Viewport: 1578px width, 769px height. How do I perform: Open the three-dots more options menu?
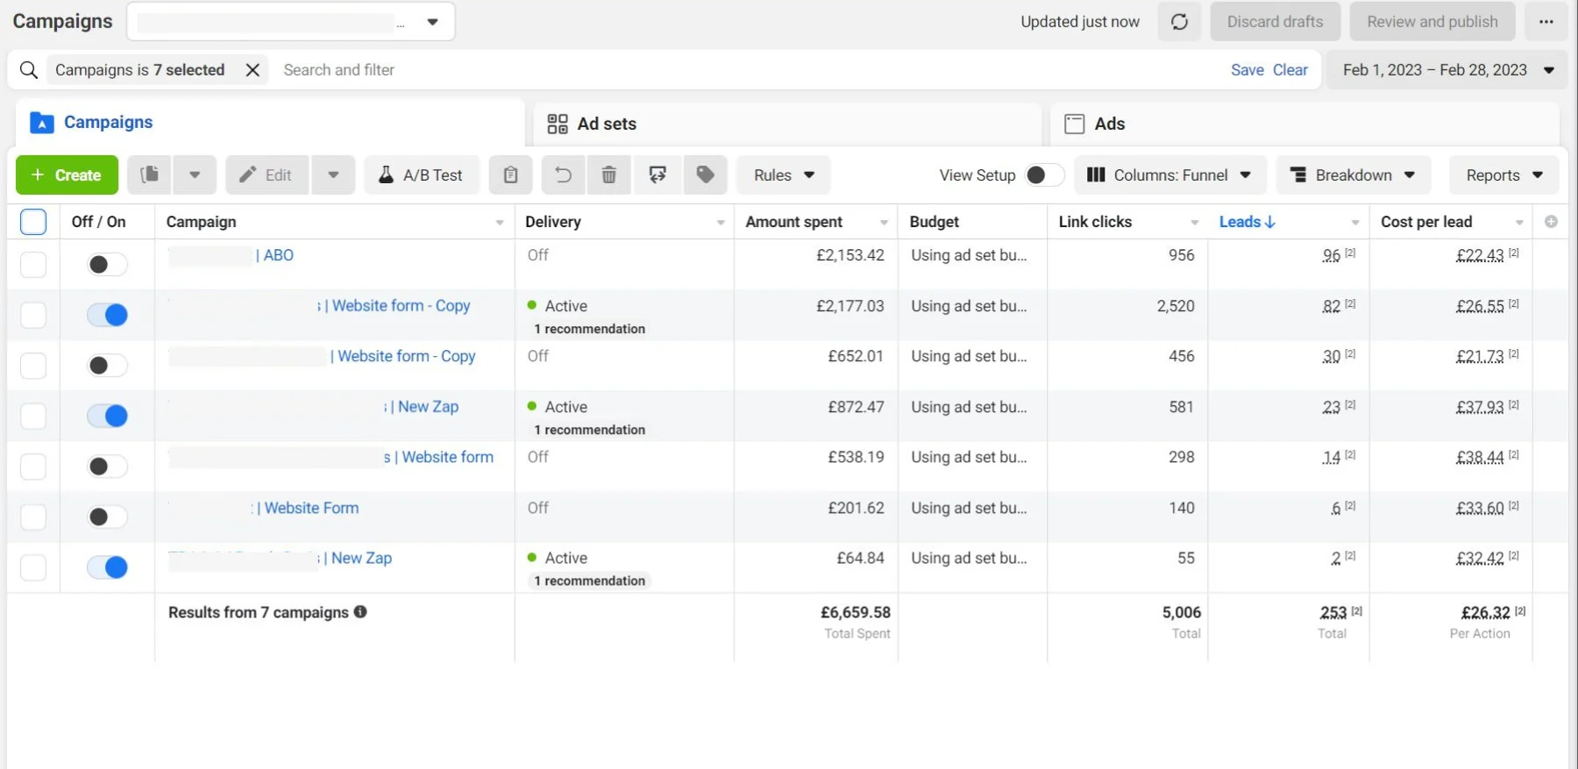click(x=1546, y=22)
